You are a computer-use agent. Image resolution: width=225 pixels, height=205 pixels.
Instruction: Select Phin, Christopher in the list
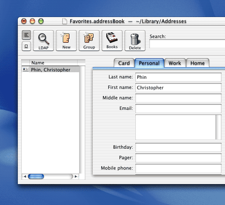50,69
